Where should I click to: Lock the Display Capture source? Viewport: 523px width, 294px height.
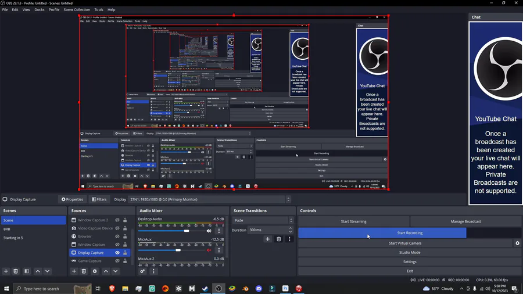point(125,253)
